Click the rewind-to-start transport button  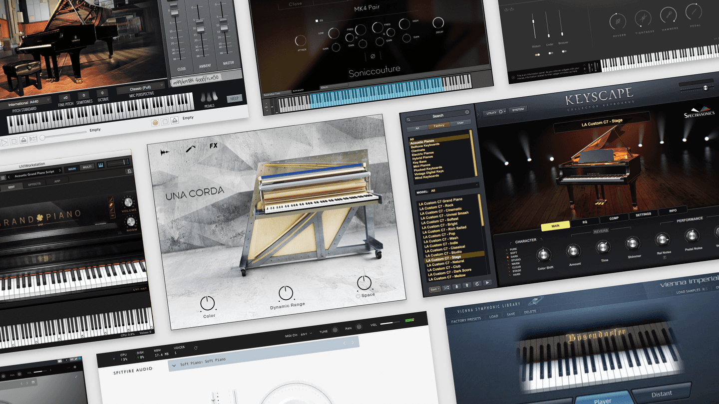tap(33, 140)
